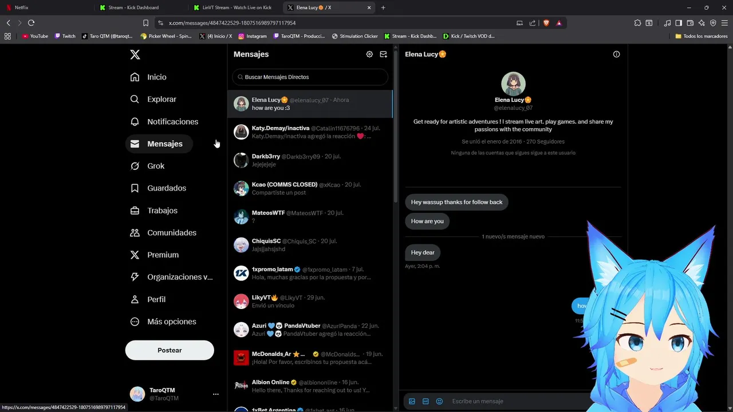Select Mensajes in the sidebar
733x412 pixels.
pos(159,144)
